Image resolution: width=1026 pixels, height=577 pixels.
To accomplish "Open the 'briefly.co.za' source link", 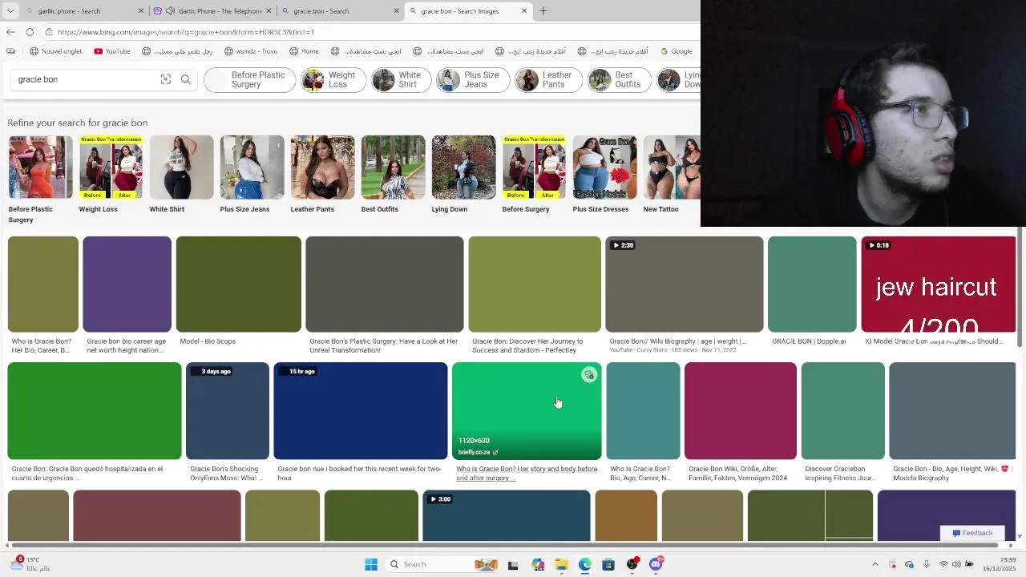I will pos(478,452).
